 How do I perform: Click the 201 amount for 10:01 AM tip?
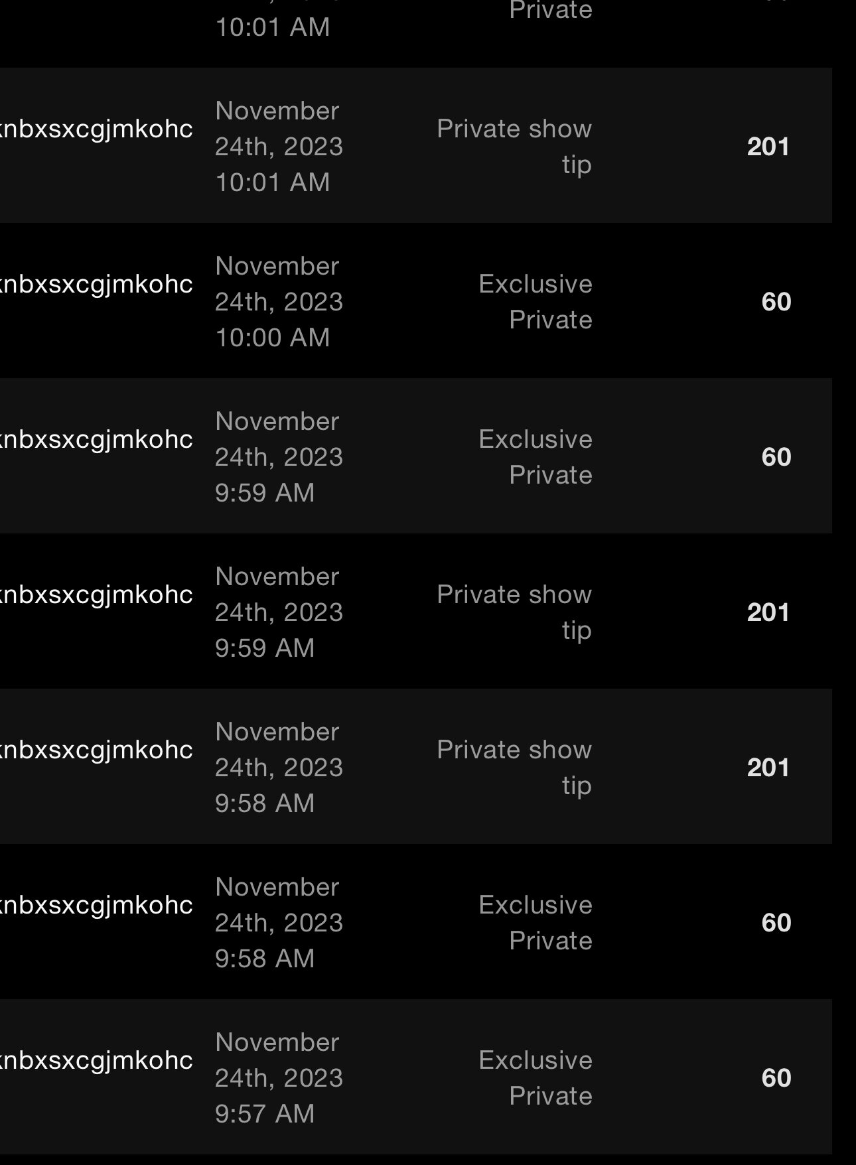tap(768, 147)
